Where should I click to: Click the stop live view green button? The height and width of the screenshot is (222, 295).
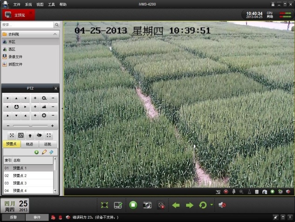click(133, 205)
